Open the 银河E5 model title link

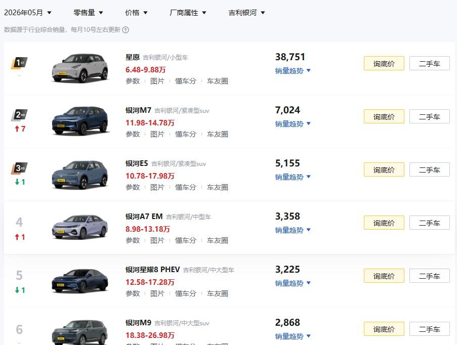(x=137, y=163)
